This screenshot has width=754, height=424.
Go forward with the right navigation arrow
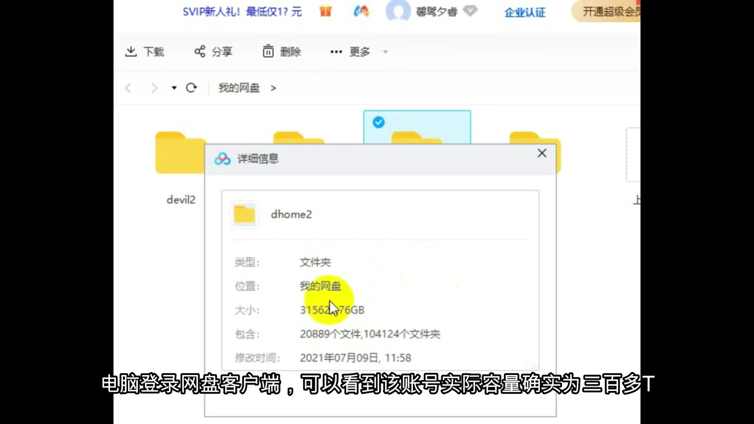tap(154, 88)
